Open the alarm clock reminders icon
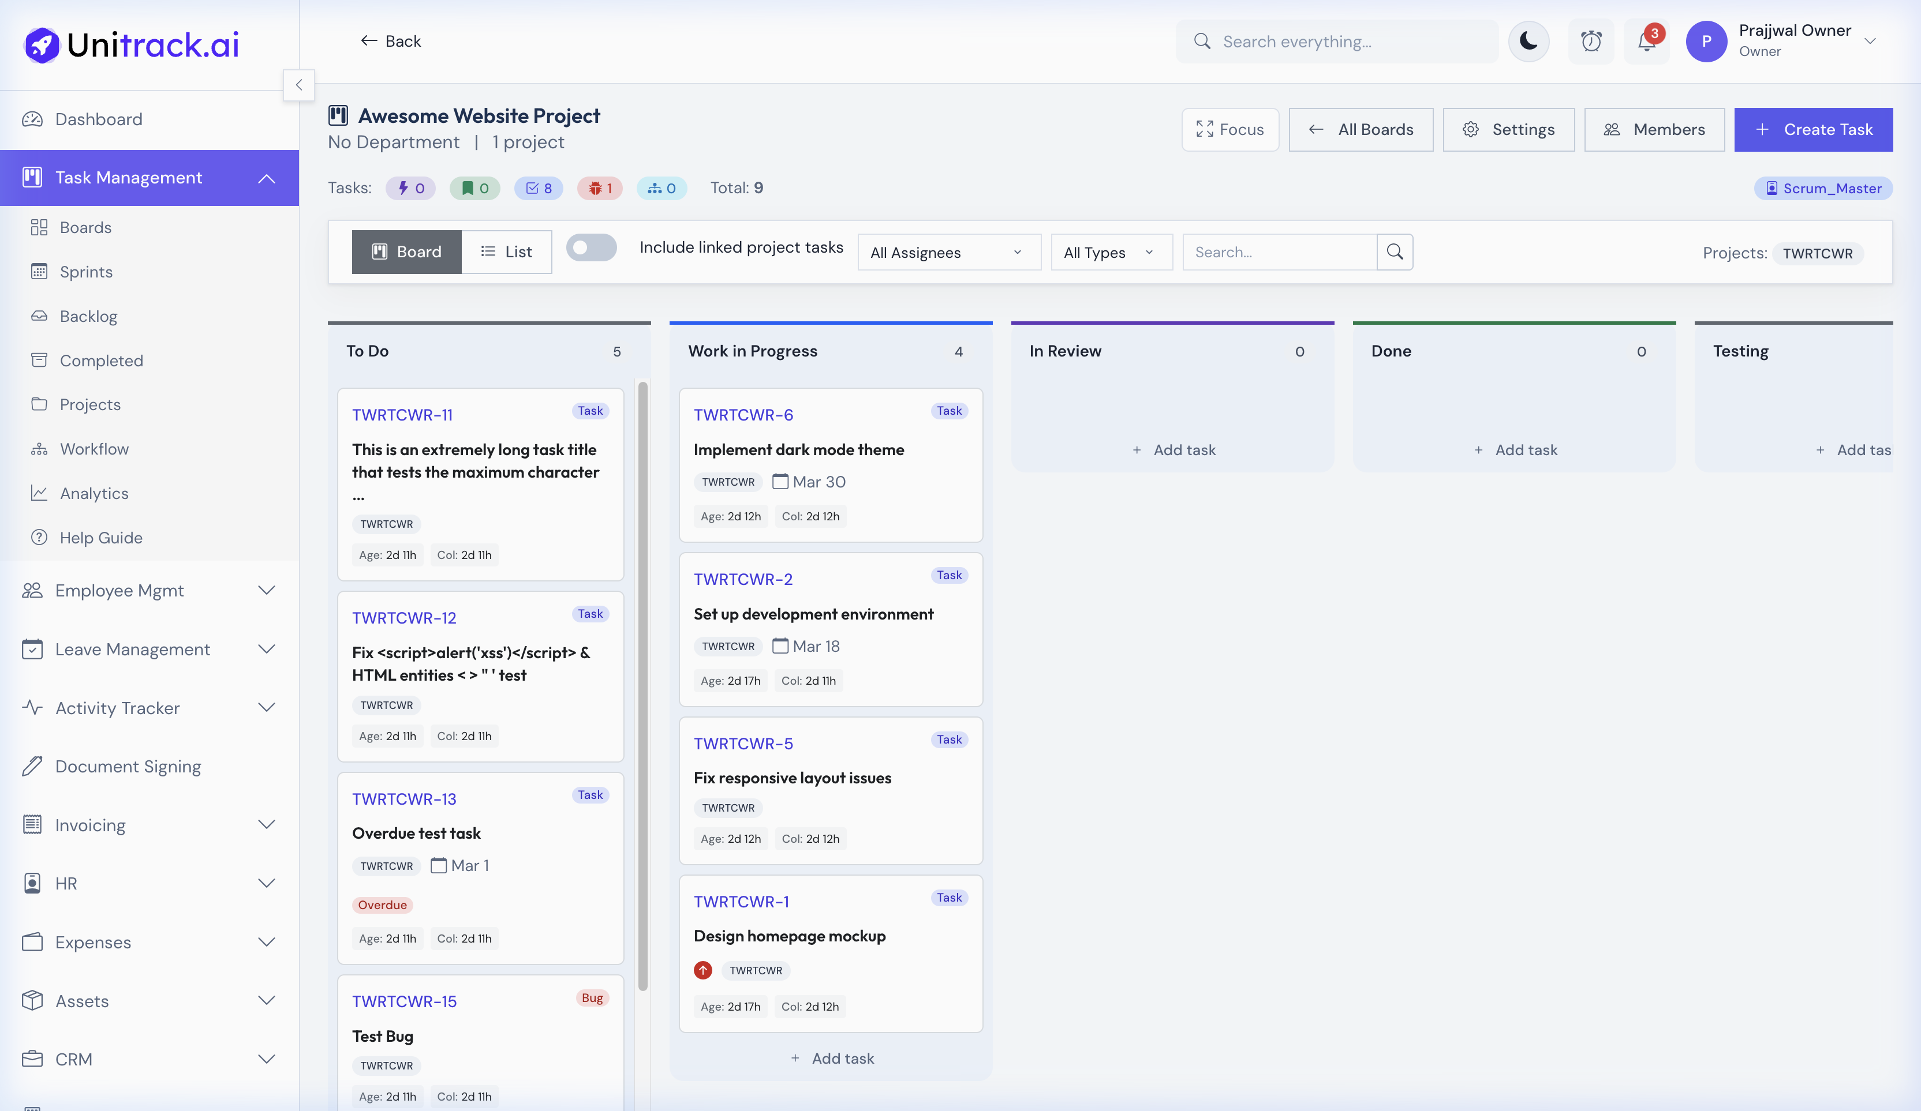 pos(1591,41)
